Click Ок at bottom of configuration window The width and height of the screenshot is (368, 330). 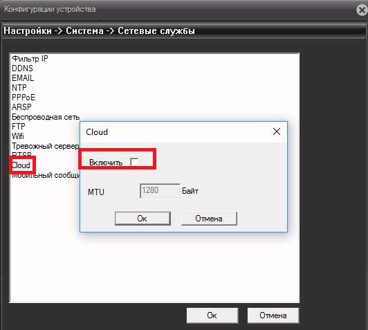pyautogui.click(x=212, y=315)
